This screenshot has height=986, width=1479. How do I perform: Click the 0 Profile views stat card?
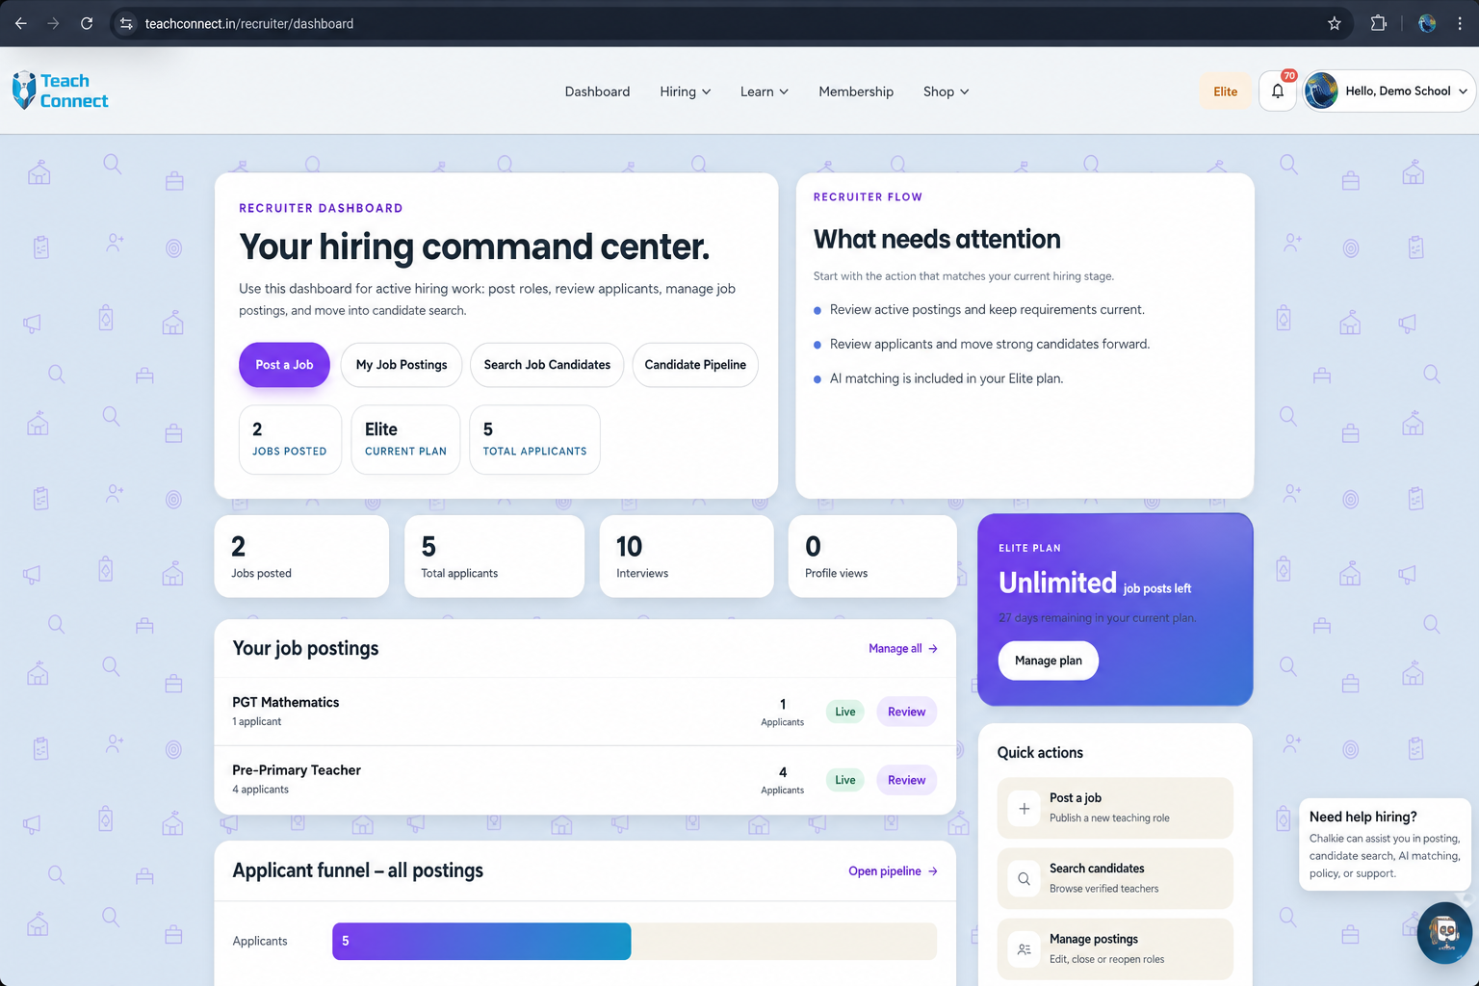point(872,557)
